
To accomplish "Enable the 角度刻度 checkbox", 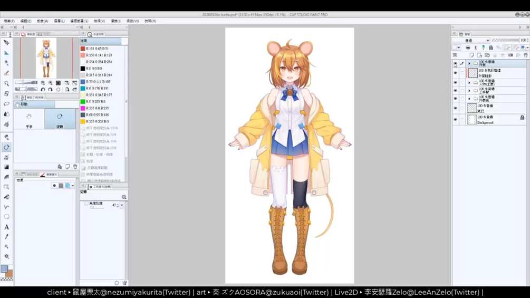I will pyautogui.click(x=86, y=204).
